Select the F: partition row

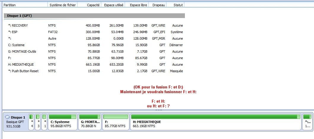coord(94,58)
